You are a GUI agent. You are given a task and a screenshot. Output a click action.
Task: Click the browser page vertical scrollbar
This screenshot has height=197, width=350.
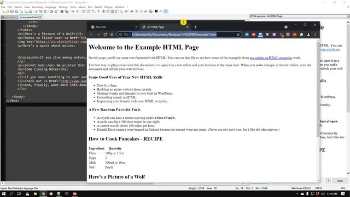click(x=318, y=89)
